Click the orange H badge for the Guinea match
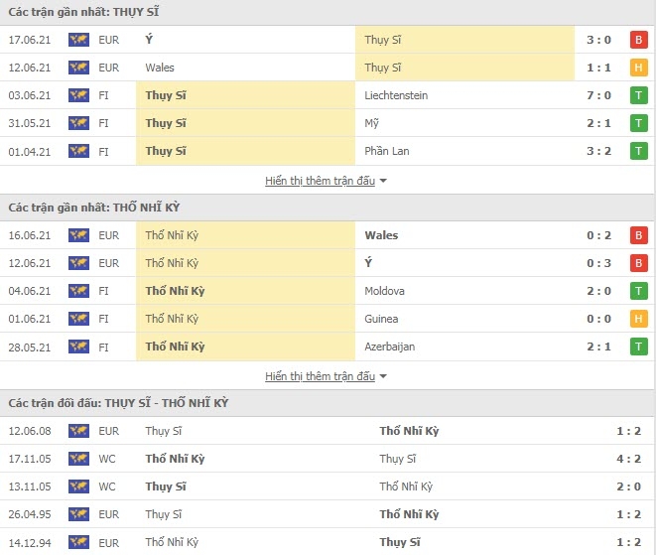656x555 pixels. (638, 319)
